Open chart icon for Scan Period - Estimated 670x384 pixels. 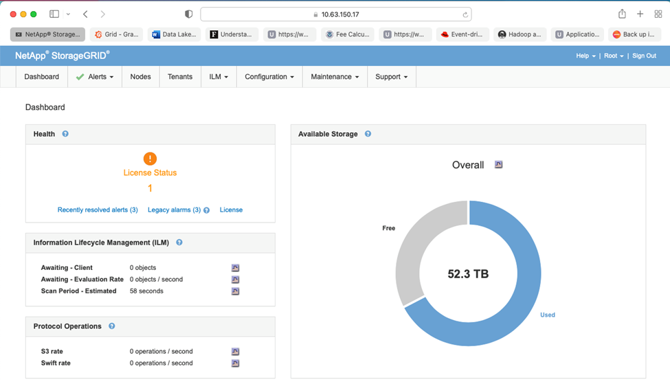pyautogui.click(x=235, y=291)
